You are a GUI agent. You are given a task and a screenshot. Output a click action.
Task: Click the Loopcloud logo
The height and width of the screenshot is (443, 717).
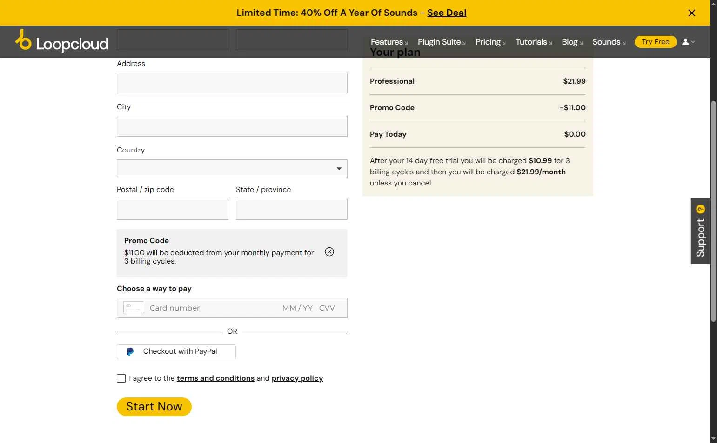click(x=61, y=41)
